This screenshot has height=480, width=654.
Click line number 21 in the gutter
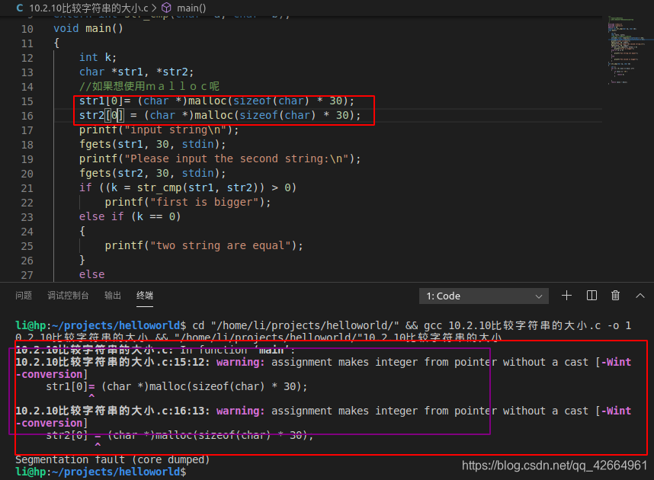pos(27,188)
